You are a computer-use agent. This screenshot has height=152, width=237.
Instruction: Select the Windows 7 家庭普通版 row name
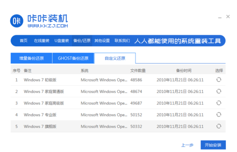(x=44, y=91)
